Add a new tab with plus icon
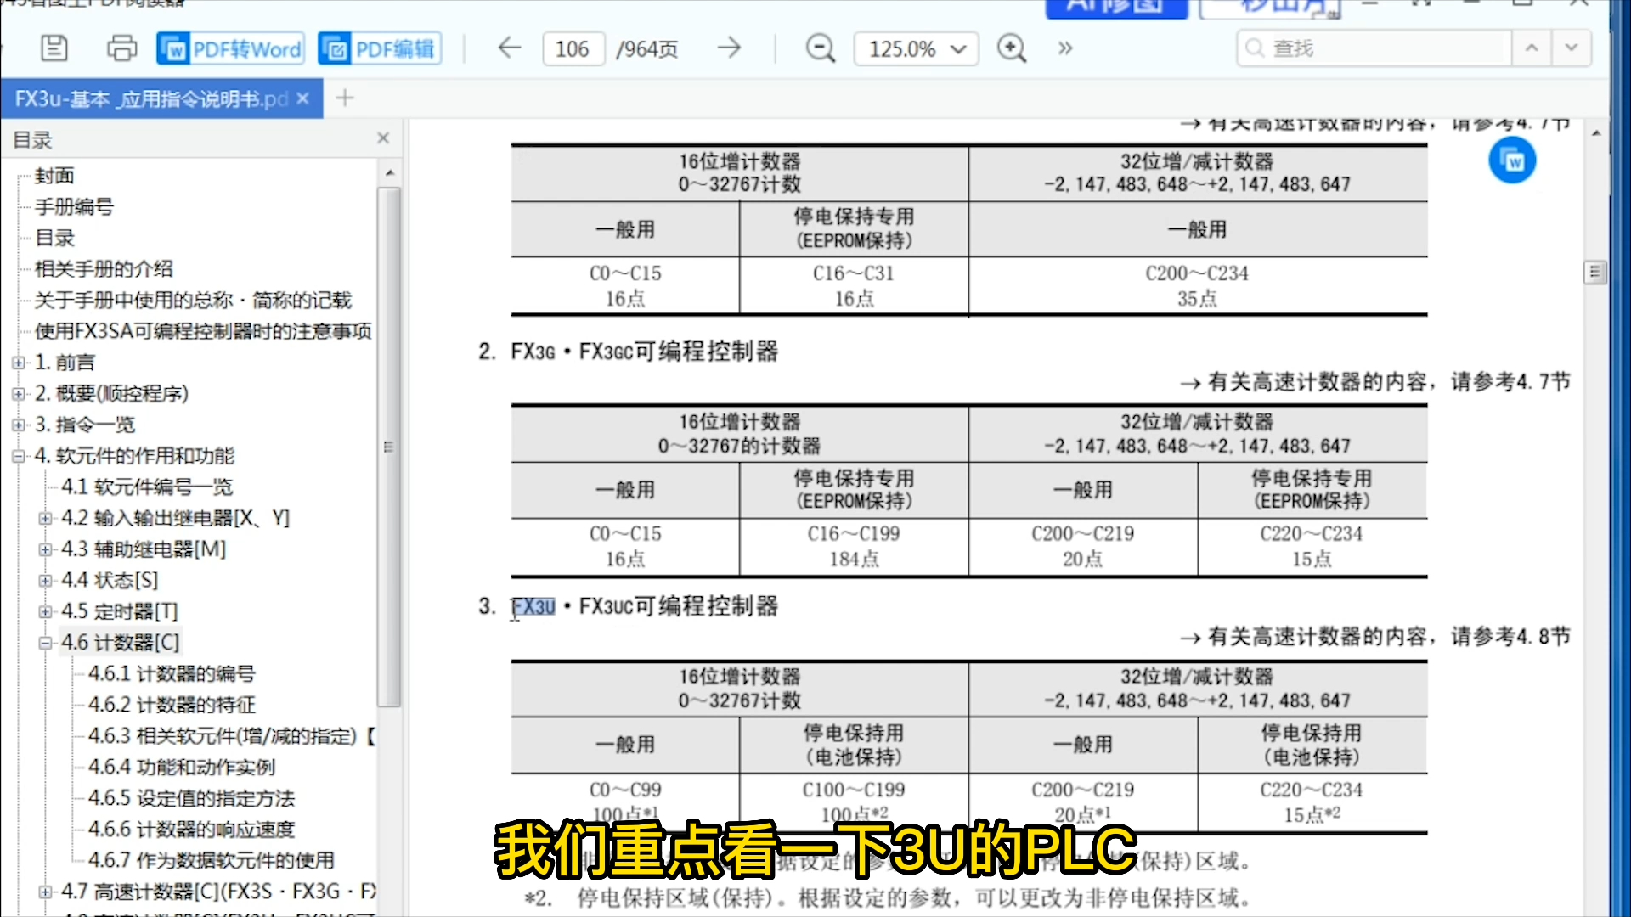The image size is (1631, 917). (x=344, y=98)
